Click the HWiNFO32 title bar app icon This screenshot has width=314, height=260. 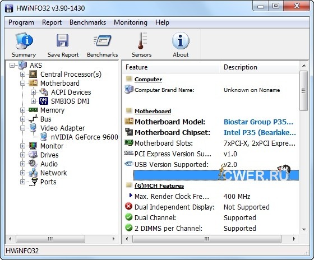click(9, 8)
